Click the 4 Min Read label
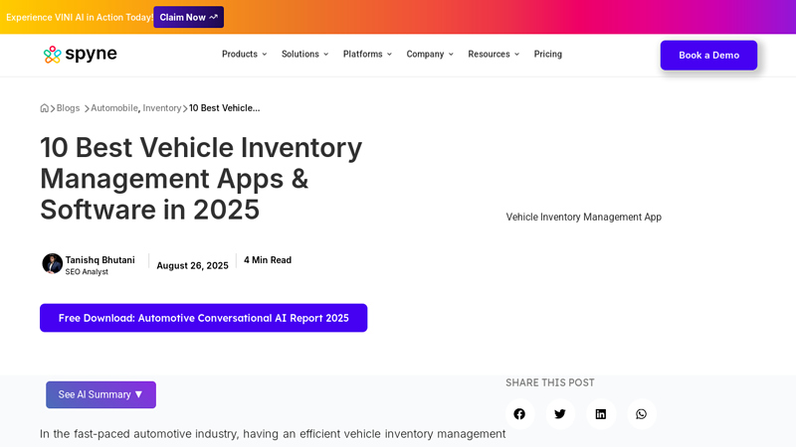 click(x=268, y=260)
